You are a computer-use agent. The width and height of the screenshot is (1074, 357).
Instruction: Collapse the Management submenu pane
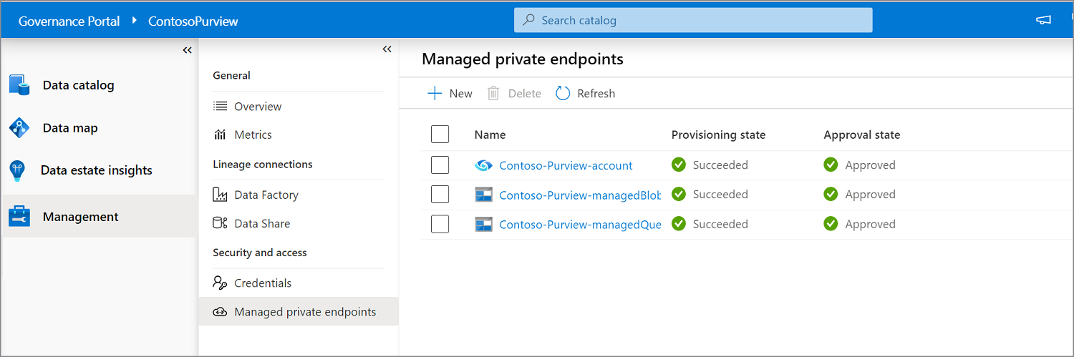(x=387, y=49)
